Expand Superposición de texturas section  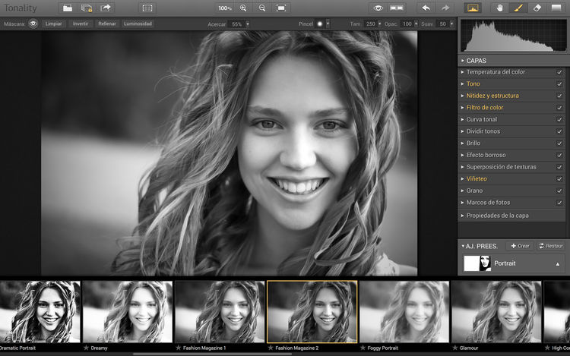[x=462, y=167]
